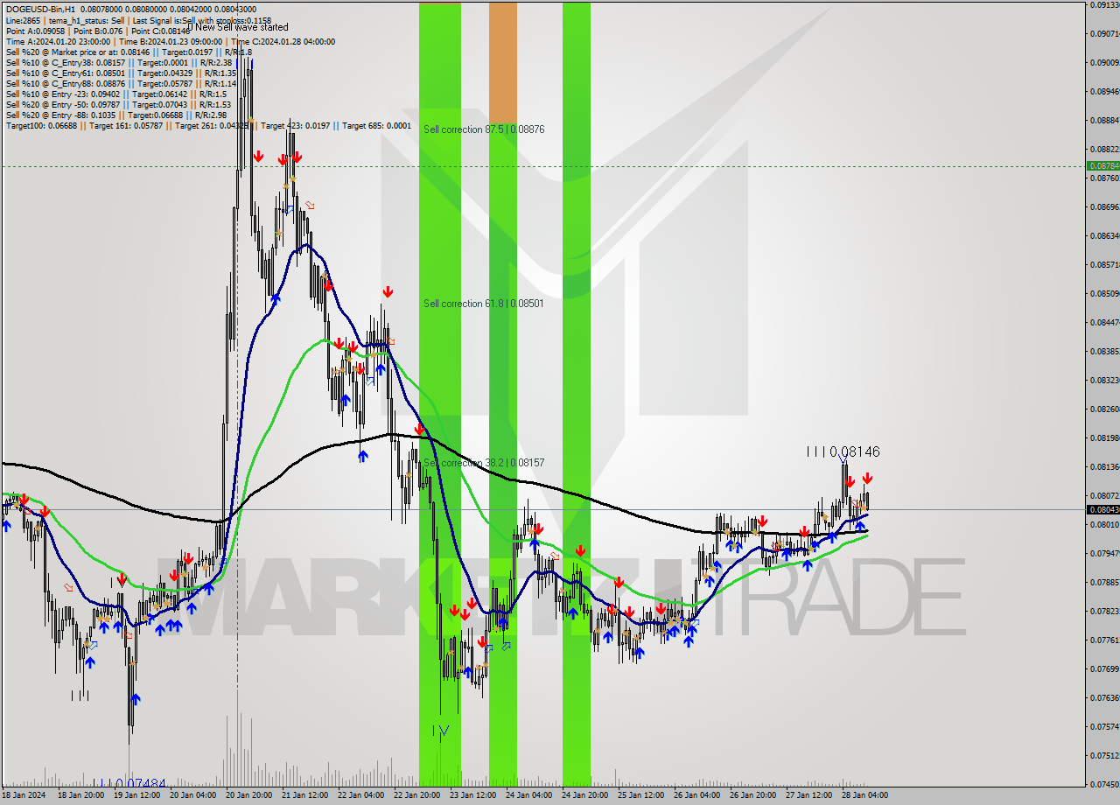
Task: Click the 0.07761 price axis label
Action: coord(1103,640)
